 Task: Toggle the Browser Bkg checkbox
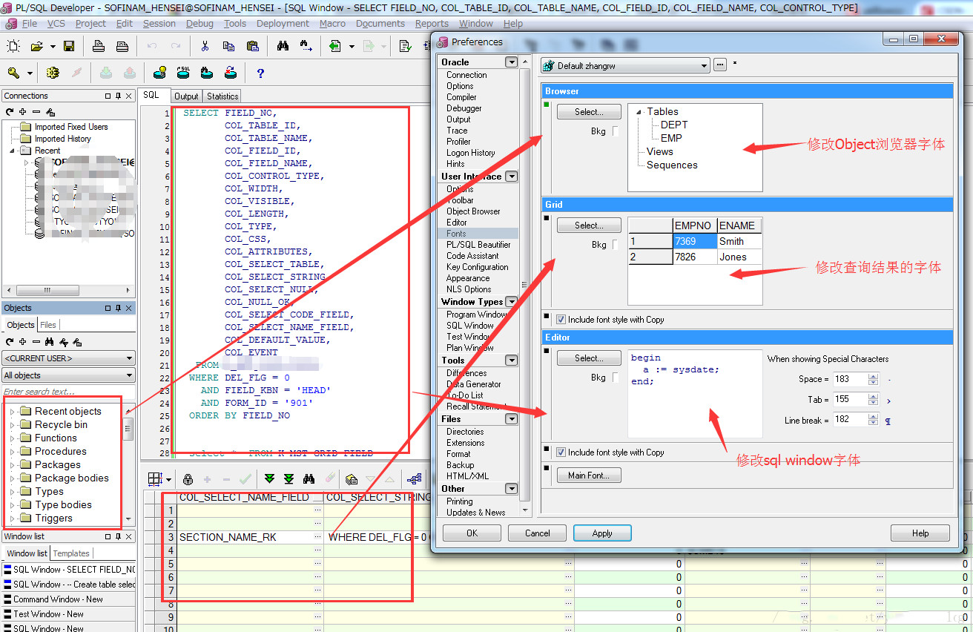point(616,131)
